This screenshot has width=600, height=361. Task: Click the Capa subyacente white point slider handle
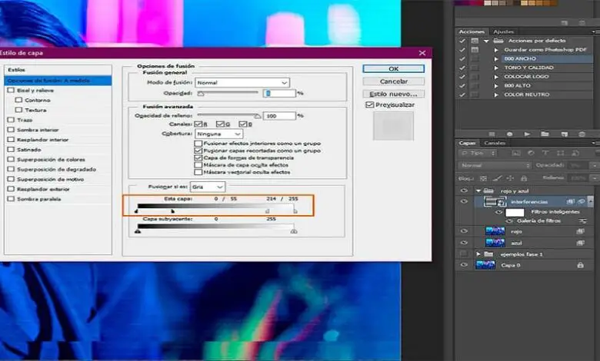pos(294,231)
